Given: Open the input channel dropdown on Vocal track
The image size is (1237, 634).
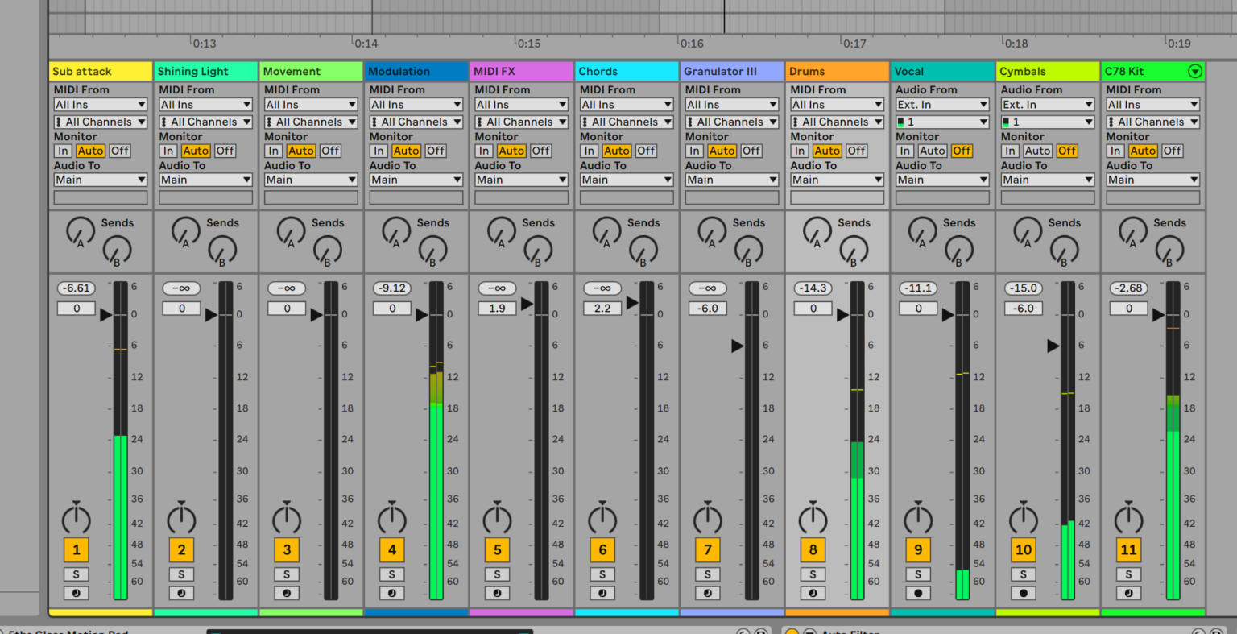Looking at the screenshot, I should 941,122.
